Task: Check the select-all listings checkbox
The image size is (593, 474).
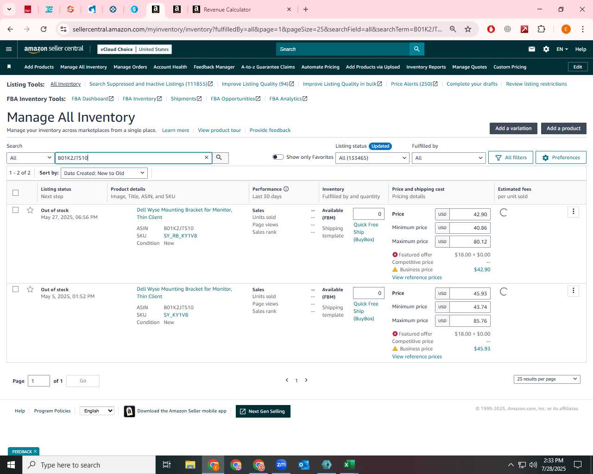Action: coord(15,193)
